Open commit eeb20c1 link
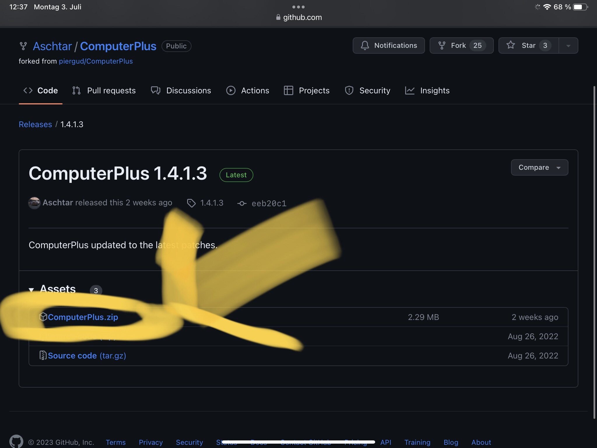Viewport: 597px width, 448px height. 268,203
